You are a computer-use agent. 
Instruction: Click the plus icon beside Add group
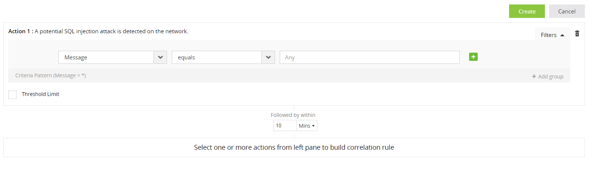pyautogui.click(x=534, y=77)
